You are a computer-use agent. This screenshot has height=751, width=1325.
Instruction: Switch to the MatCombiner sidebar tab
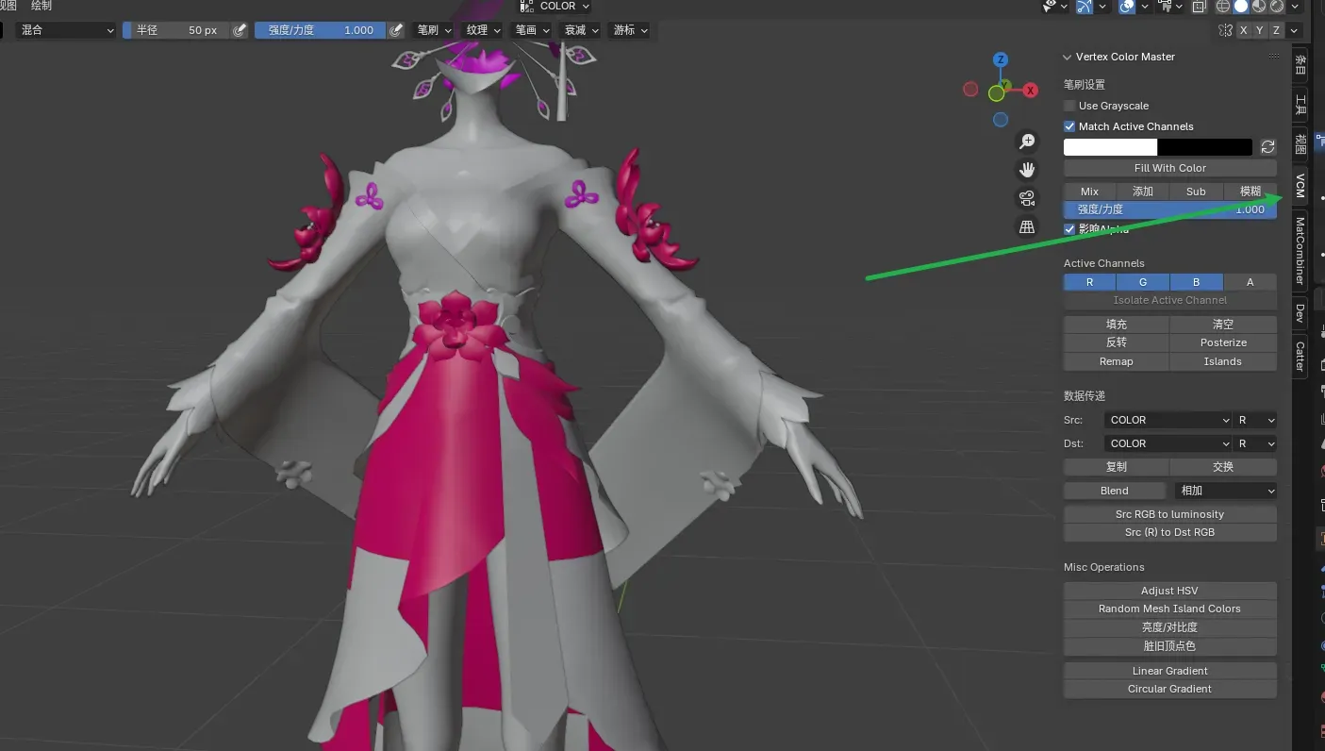tap(1300, 251)
